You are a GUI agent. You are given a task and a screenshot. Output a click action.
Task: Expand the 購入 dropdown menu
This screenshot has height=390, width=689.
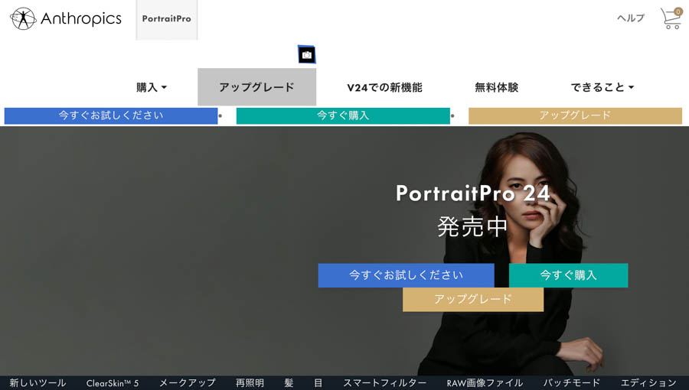(x=152, y=87)
